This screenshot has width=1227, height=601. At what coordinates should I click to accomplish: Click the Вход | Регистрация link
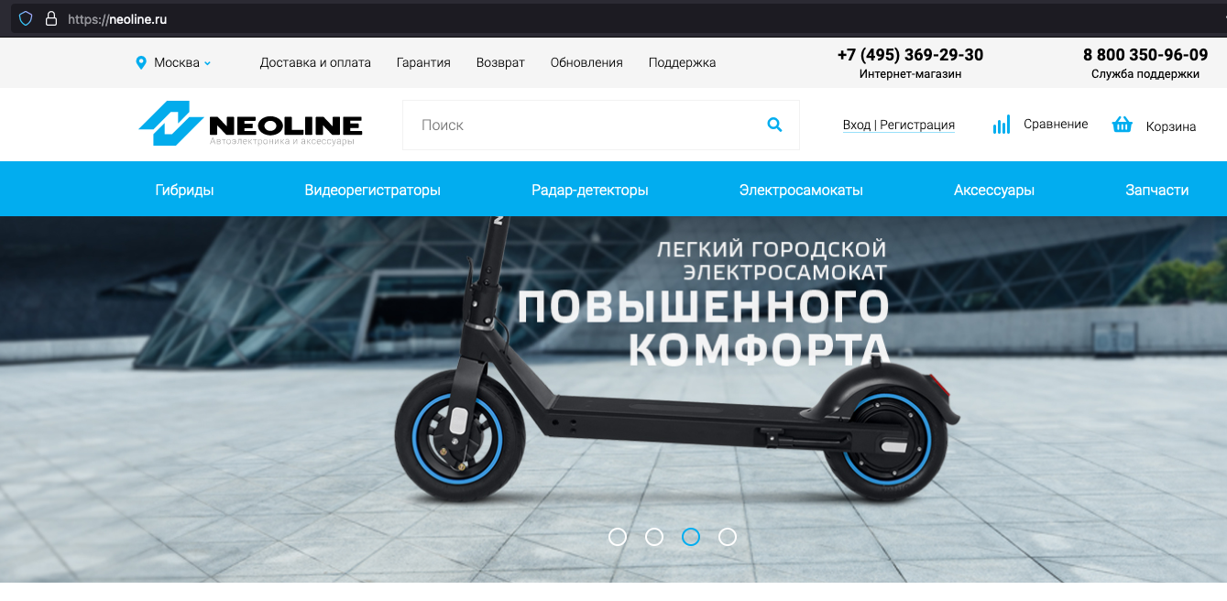[x=899, y=125]
